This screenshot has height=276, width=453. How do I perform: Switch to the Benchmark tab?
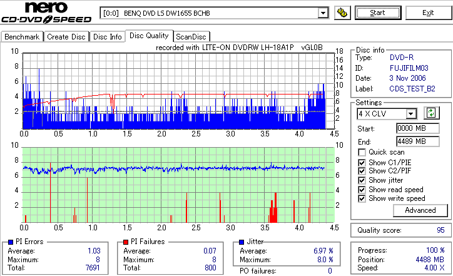click(22, 37)
